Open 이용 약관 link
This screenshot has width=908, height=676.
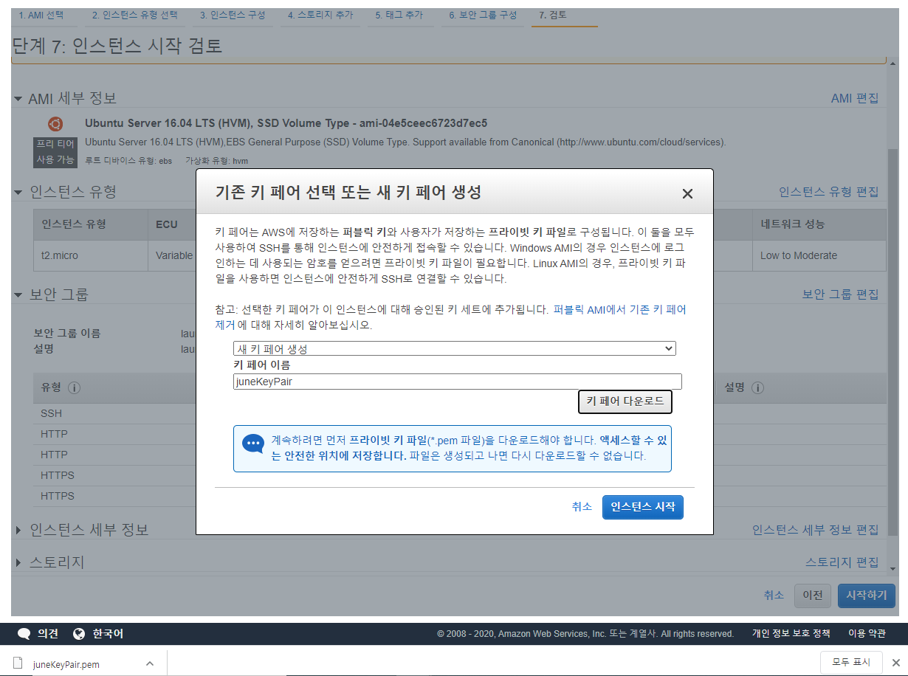pyautogui.click(x=867, y=634)
